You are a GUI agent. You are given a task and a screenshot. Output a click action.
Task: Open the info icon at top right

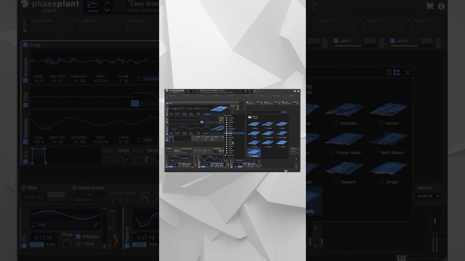[x=299, y=91]
